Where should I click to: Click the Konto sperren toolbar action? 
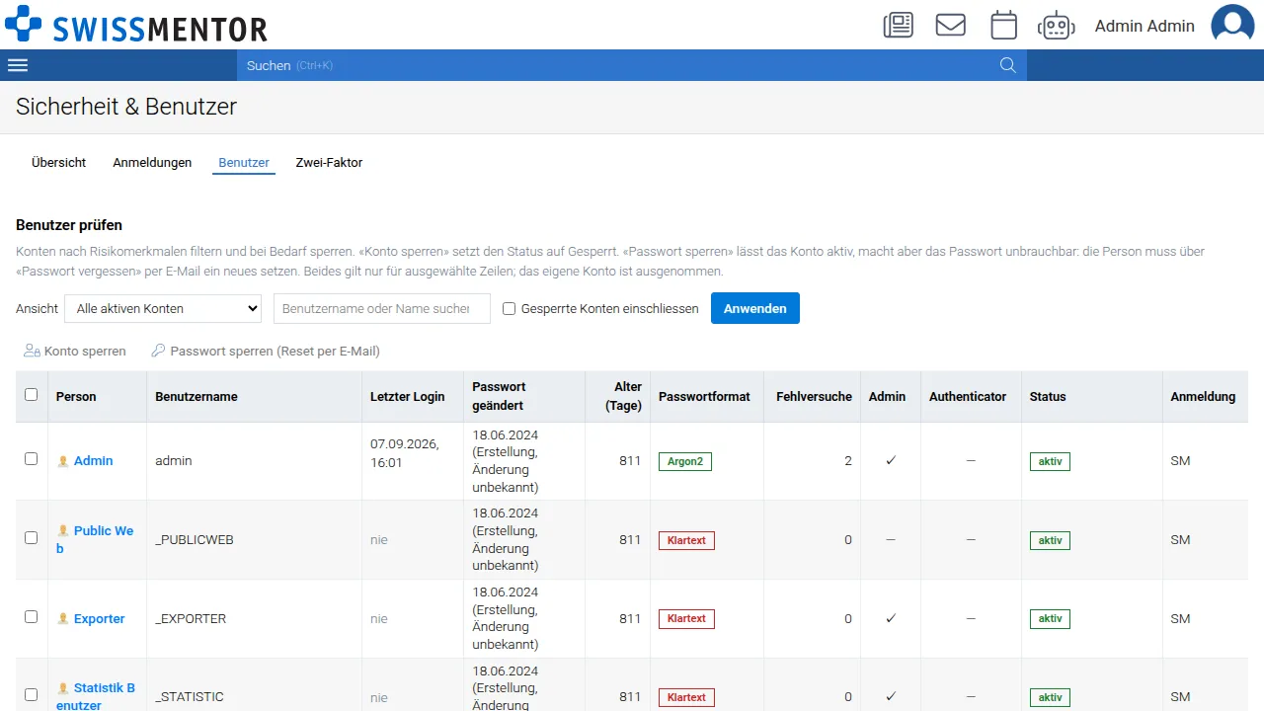(x=75, y=351)
